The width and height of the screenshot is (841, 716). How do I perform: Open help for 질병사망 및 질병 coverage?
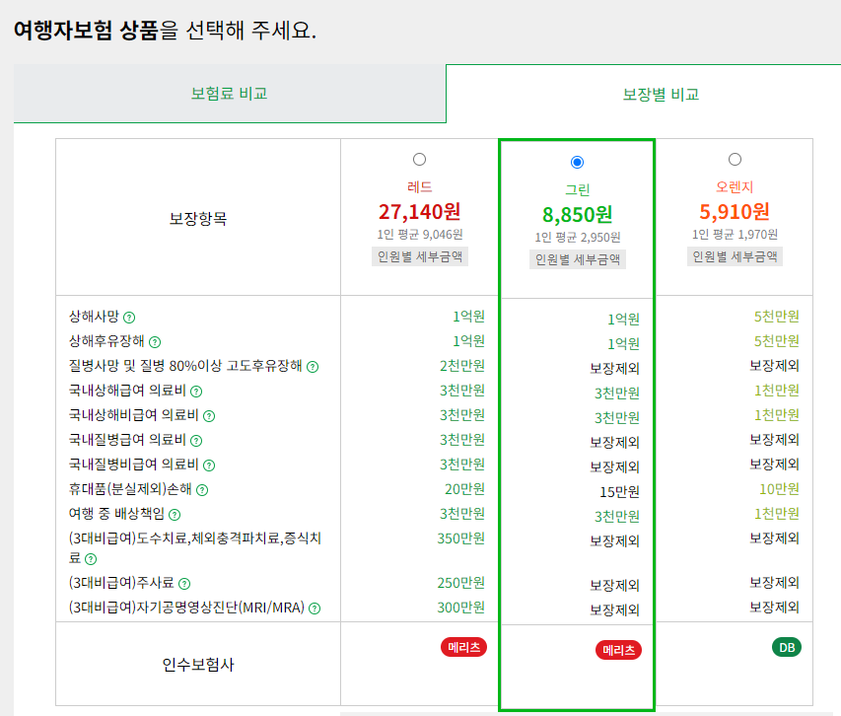[x=312, y=367]
